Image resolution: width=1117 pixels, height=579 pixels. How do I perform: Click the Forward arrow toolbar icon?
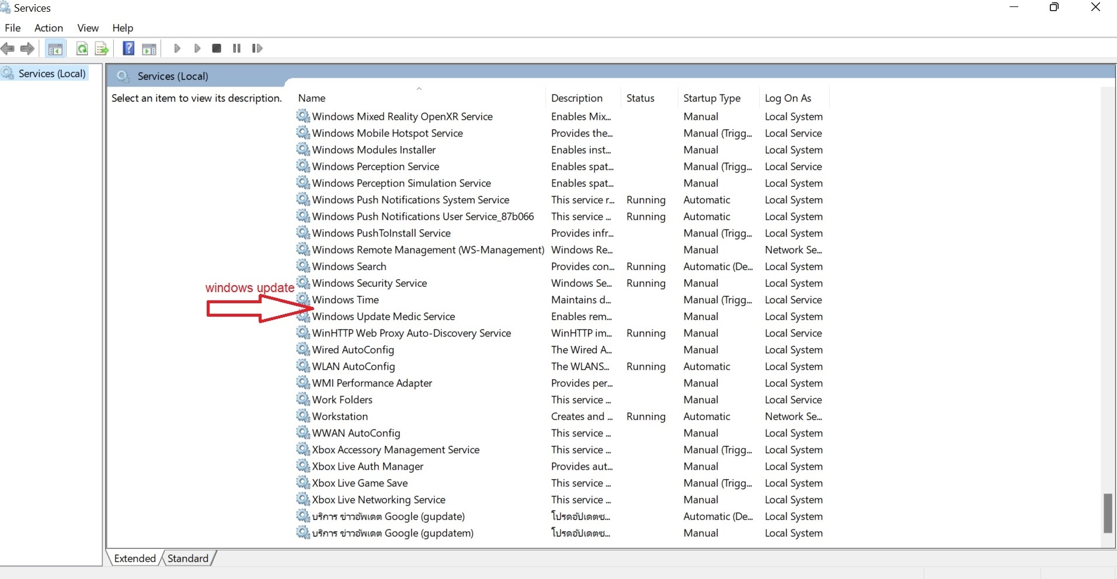27,48
